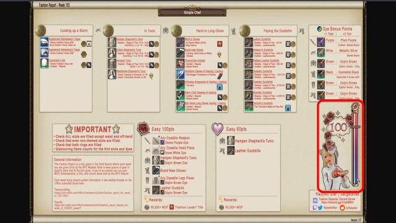Click Gunmetal Black in the dye table
The height and width of the screenshot is (223, 396).
tap(348, 72)
